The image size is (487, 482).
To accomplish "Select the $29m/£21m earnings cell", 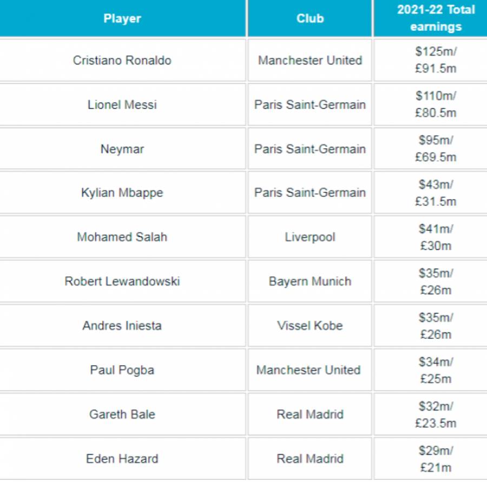I will (430, 459).
